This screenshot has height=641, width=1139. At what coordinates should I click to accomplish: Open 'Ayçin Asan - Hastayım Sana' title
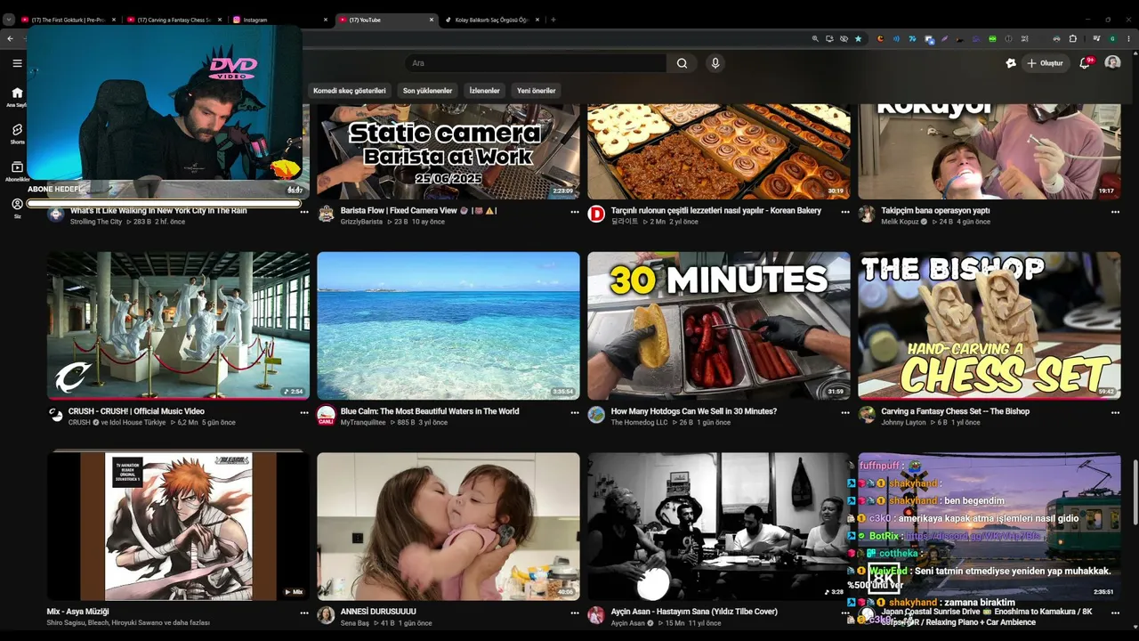[x=694, y=612]
